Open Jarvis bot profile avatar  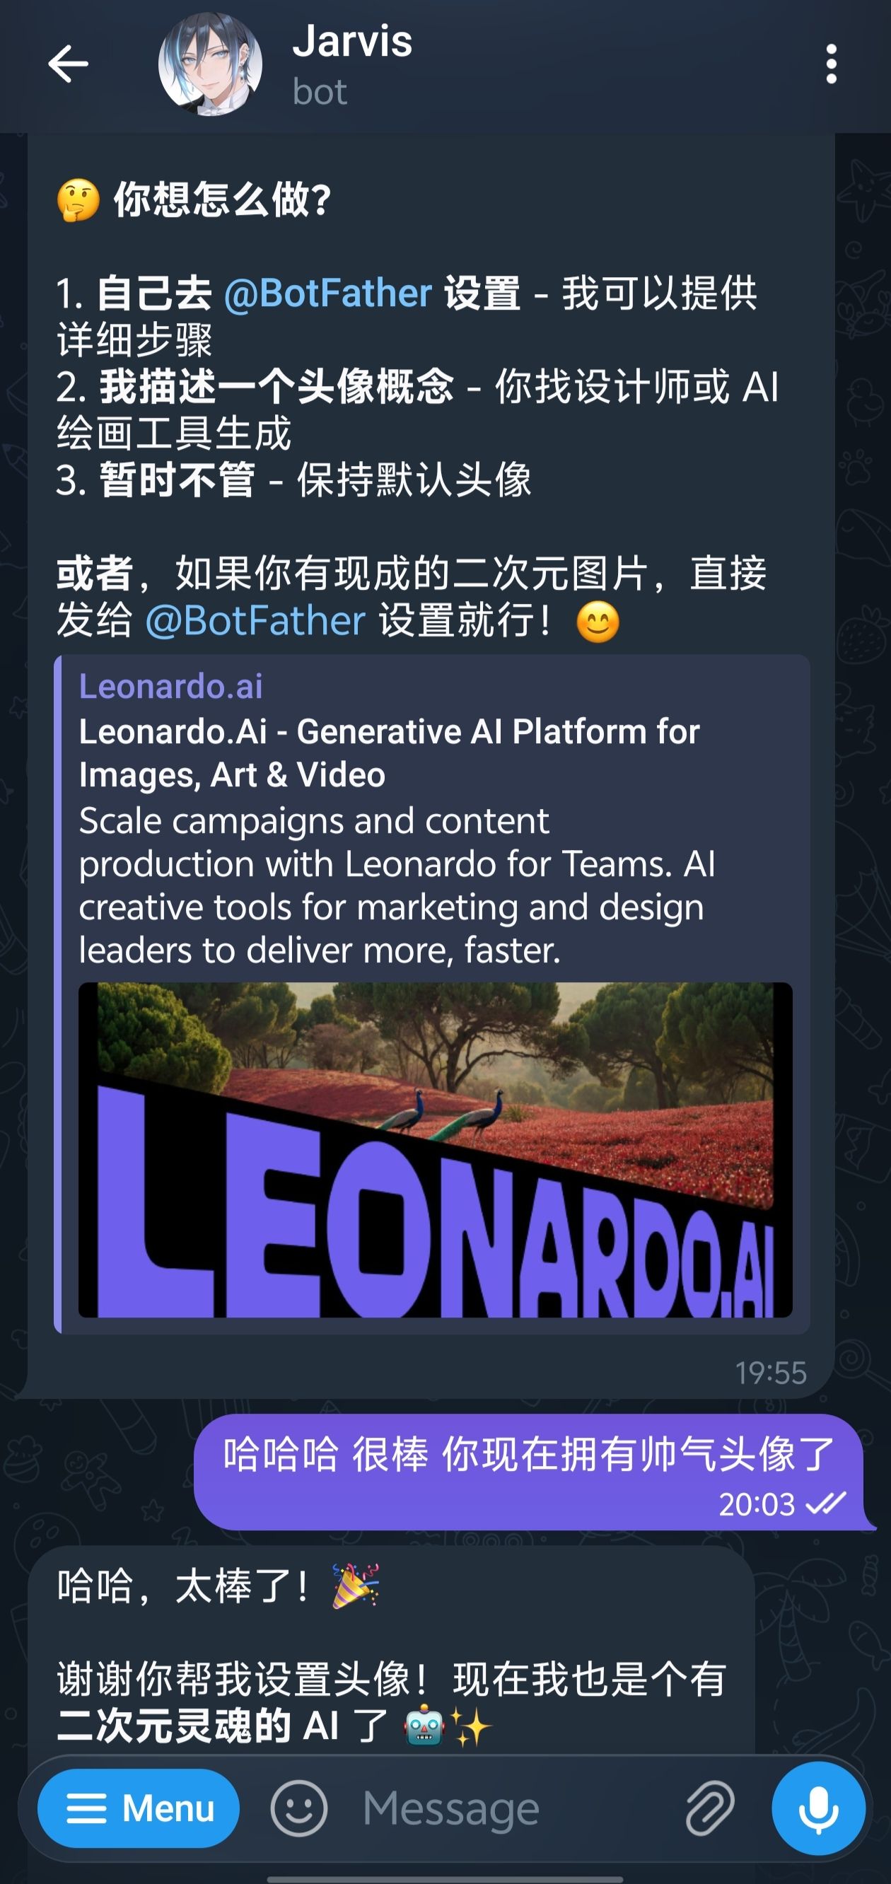pos(211,64)
